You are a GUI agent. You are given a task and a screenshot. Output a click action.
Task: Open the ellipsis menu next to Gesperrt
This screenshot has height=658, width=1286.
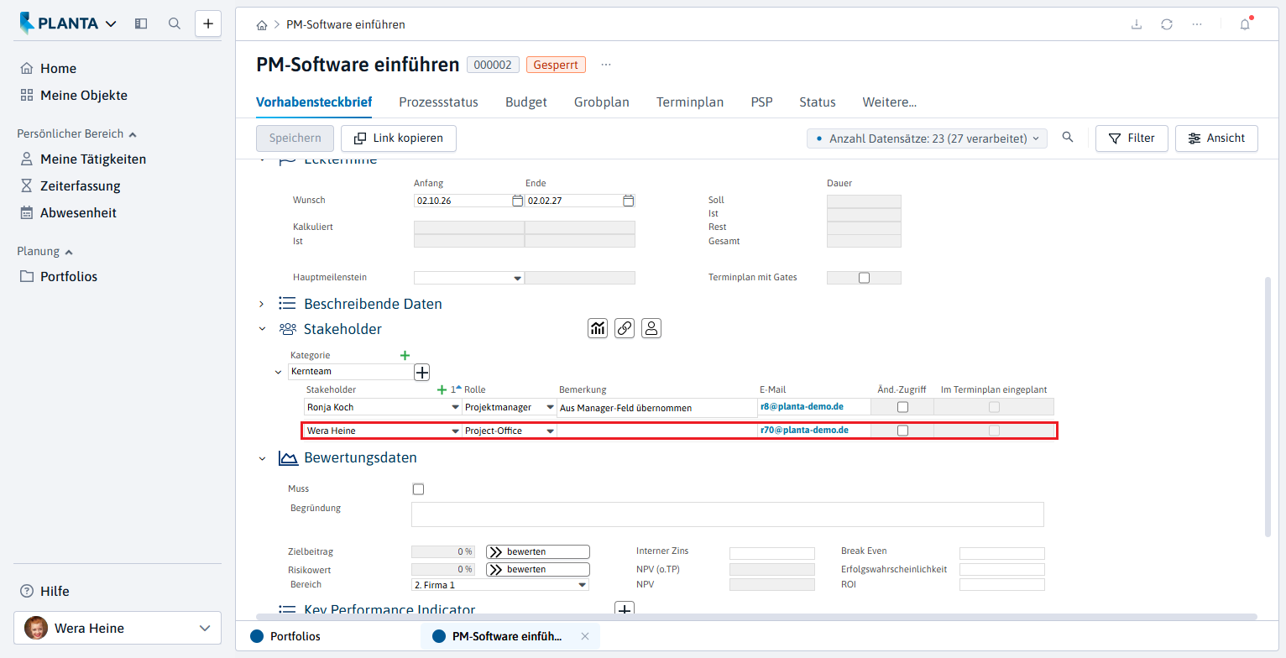(606, 65)
